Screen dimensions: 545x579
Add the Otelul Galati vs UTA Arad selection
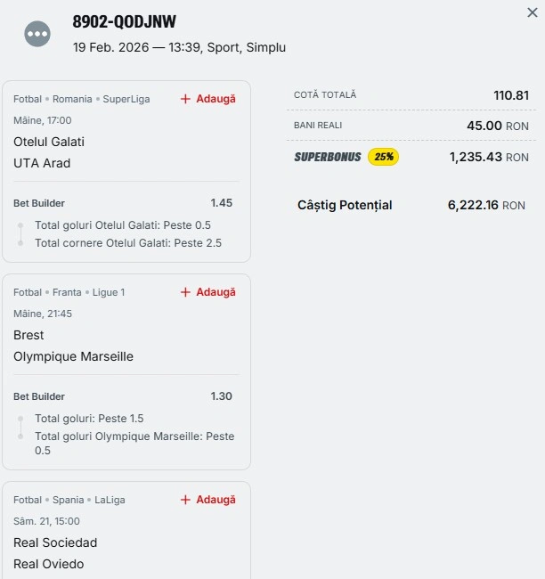point(208,99)
